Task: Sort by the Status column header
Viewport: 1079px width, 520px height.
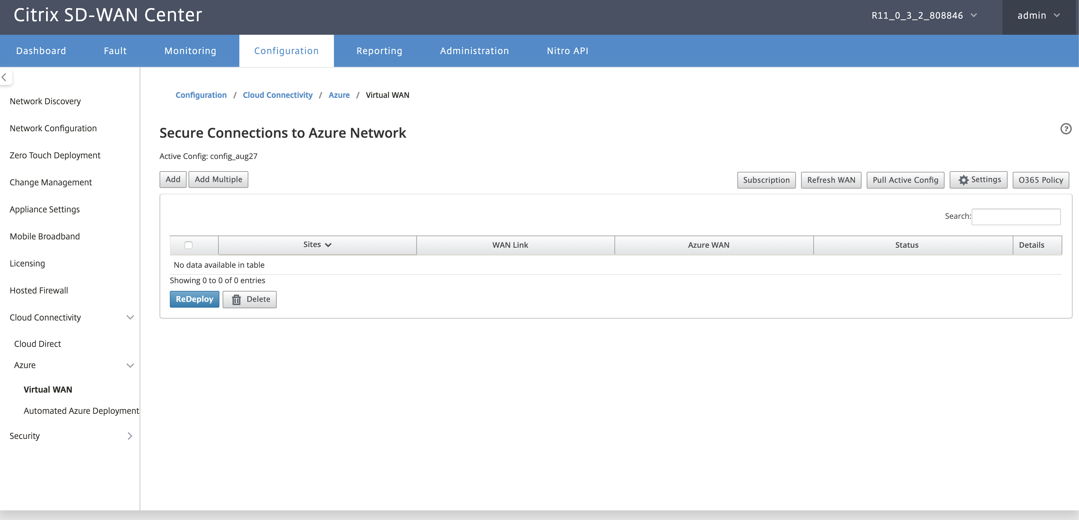Action: [x=913, y=245]
